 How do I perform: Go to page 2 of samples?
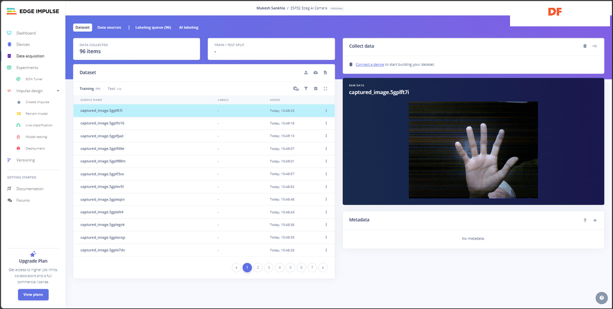(257, 268)
